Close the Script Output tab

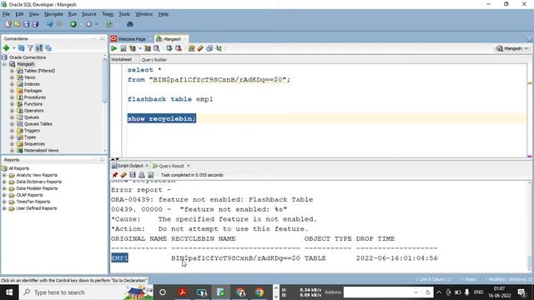pos(147,165)
